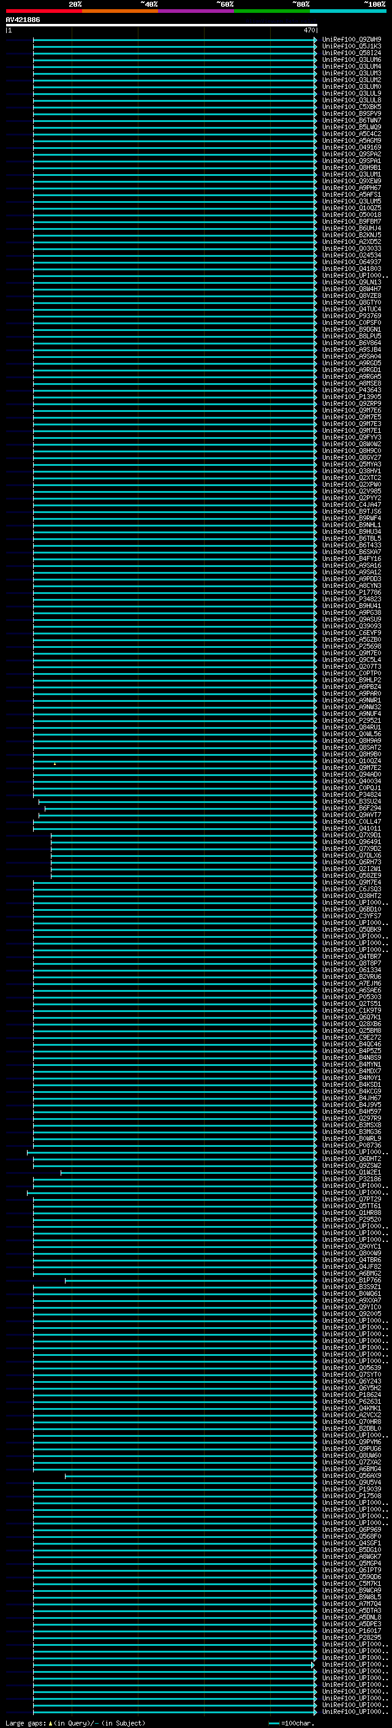Click the label UniRef100_Q5J1K3
Viewport: 392px width, 1728px height.
352,47
